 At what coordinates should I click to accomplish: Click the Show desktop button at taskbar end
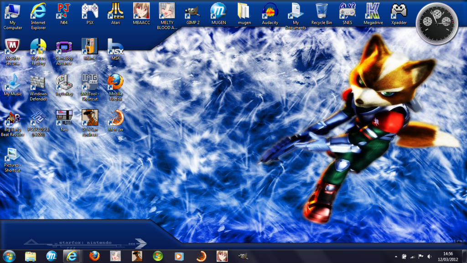[464, 257]
